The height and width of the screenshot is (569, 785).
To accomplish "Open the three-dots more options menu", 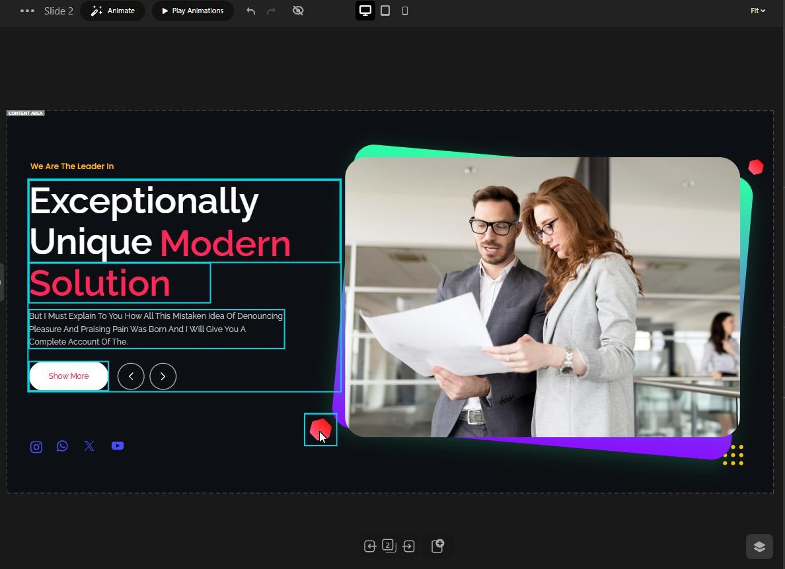I will coord(27,11).
